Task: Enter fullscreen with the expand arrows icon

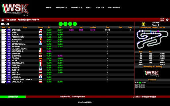Action: click(162, 20)
